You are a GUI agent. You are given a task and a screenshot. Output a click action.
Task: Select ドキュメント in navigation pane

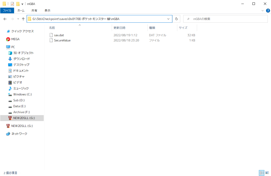(x=21, y=71)
